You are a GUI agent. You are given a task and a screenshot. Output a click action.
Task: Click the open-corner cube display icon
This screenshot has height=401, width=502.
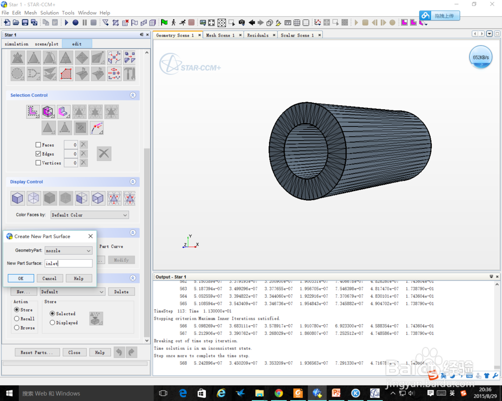tap(98, 198)
